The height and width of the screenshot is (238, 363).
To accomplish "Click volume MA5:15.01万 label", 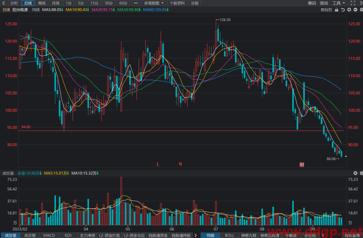I will pos(56,173).
